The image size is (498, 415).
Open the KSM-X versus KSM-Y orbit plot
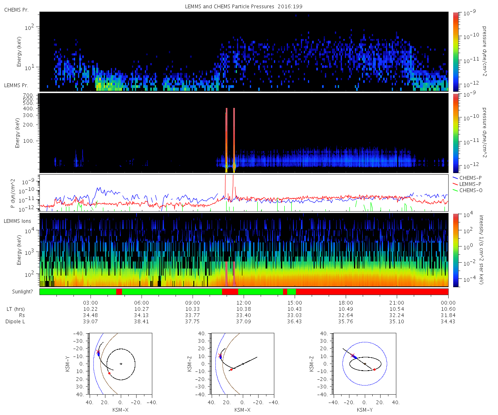(x=120, y=364)
